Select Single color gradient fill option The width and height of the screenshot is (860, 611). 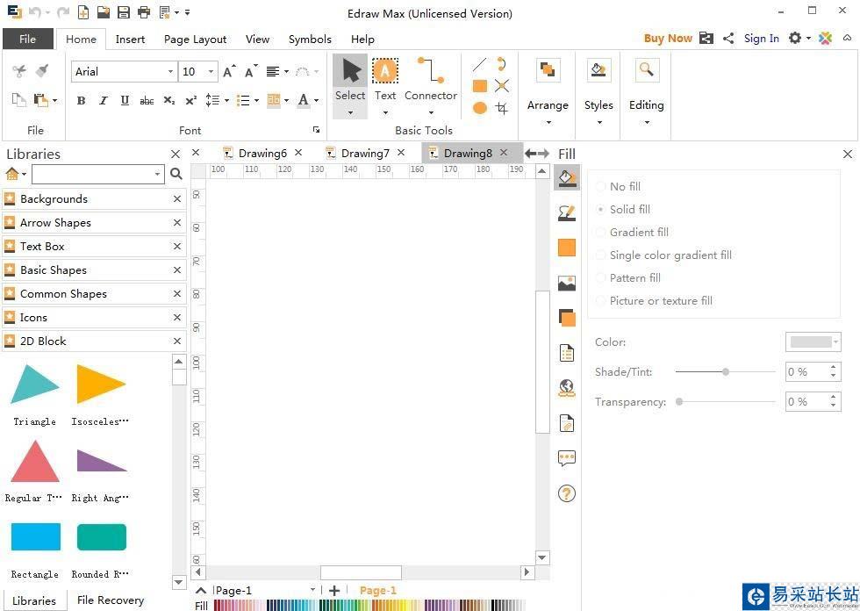663,255
